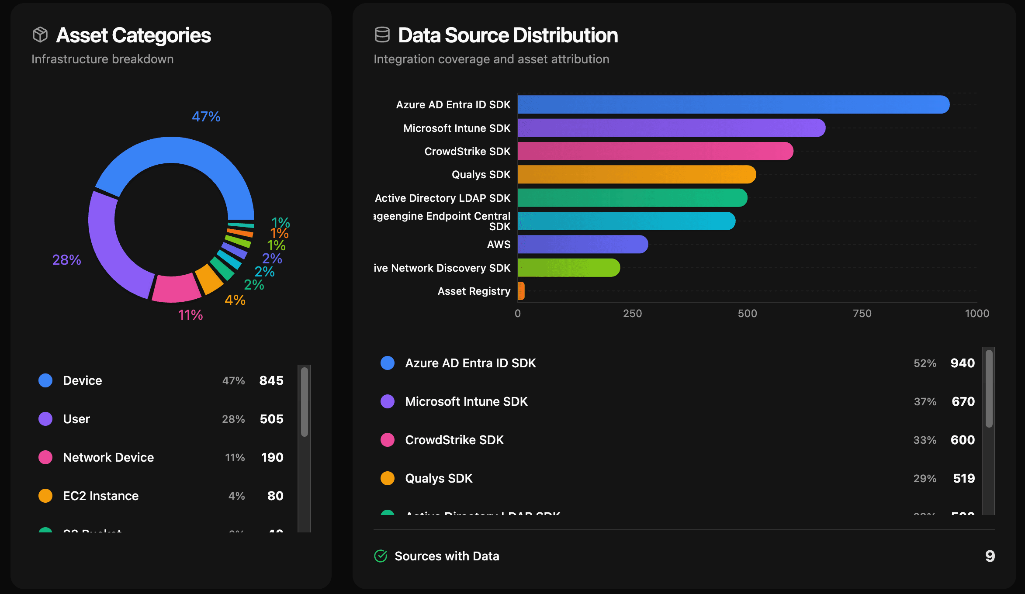Click the Data Source Distribution title
Image resolution: width=1025 pixels, height=594 pixels.
click(x=508, y=35)
